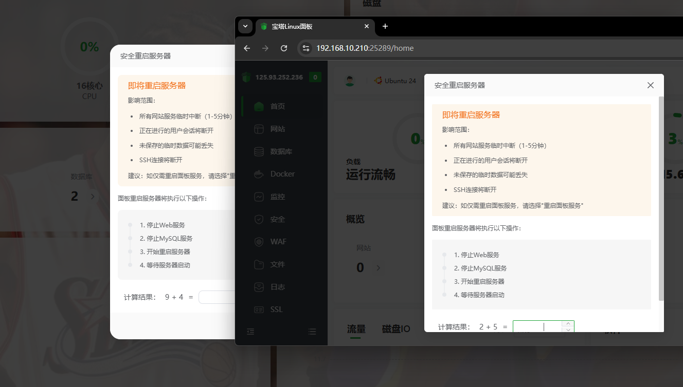Click '4. 等待服务器启动' step in front dialog
This screenshot has width=683, height=387.
tap(479, 295)
